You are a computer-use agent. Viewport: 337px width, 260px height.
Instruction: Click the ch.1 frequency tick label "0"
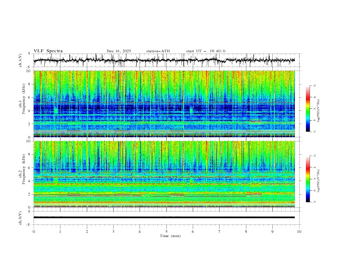30,137
